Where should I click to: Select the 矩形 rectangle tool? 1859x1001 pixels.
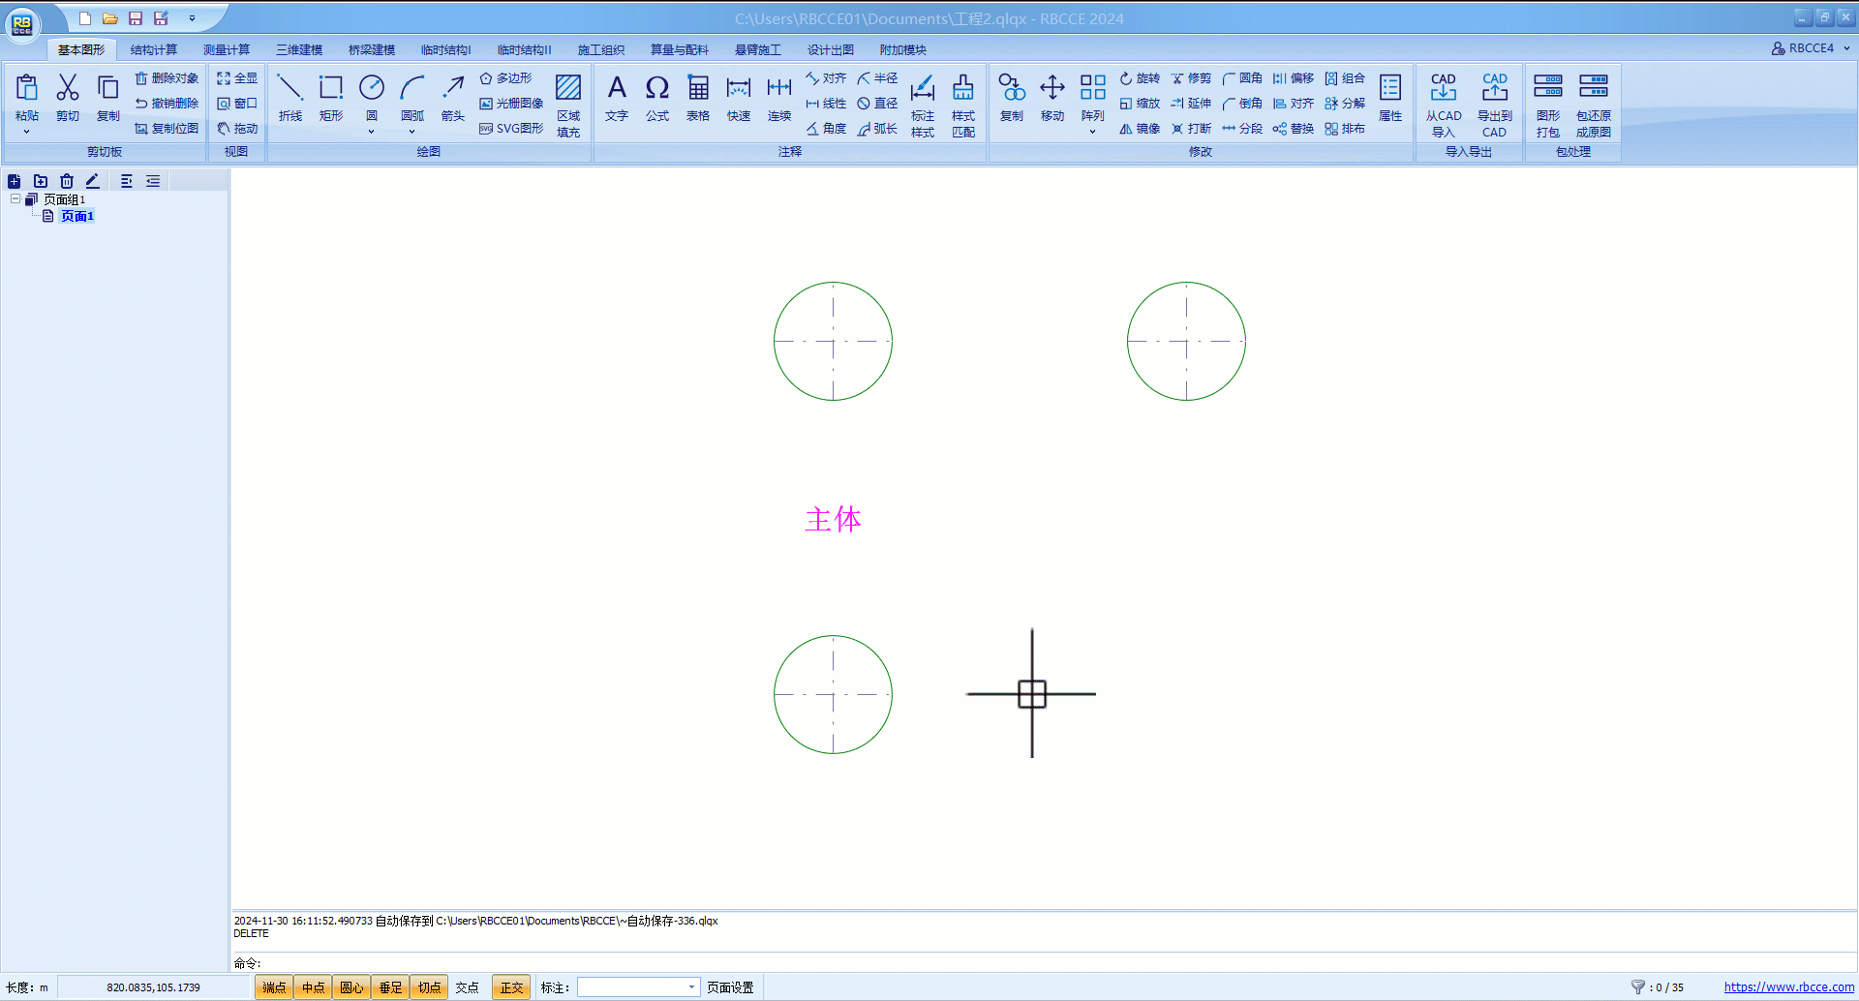coord(331,98)
